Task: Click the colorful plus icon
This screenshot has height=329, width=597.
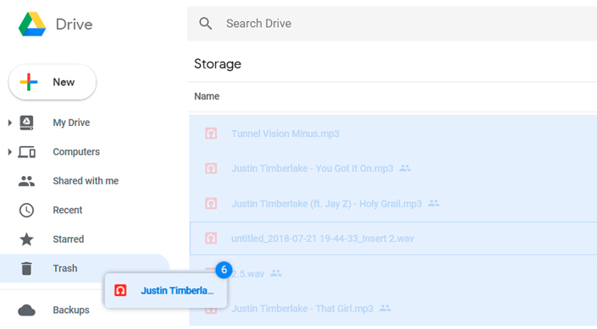Action: (x=29, y=82)
